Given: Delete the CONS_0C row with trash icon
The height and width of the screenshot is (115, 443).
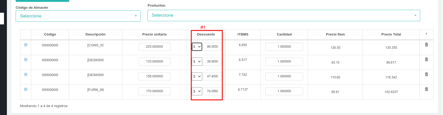Looking at the screenshot, I should click(427, 45).
